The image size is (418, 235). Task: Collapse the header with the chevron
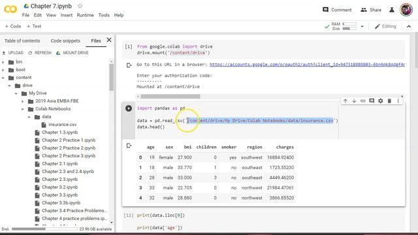coord(409,26)
